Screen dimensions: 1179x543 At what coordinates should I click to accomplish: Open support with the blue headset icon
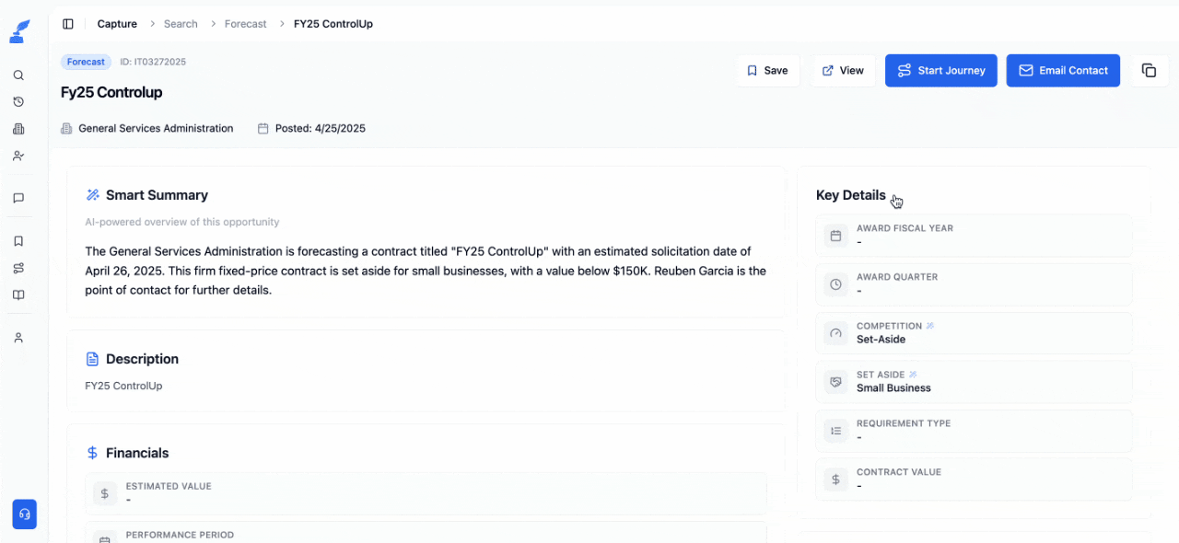pos(24,514)
